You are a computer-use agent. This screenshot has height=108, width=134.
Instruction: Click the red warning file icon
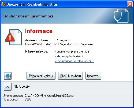coord(13,37)
